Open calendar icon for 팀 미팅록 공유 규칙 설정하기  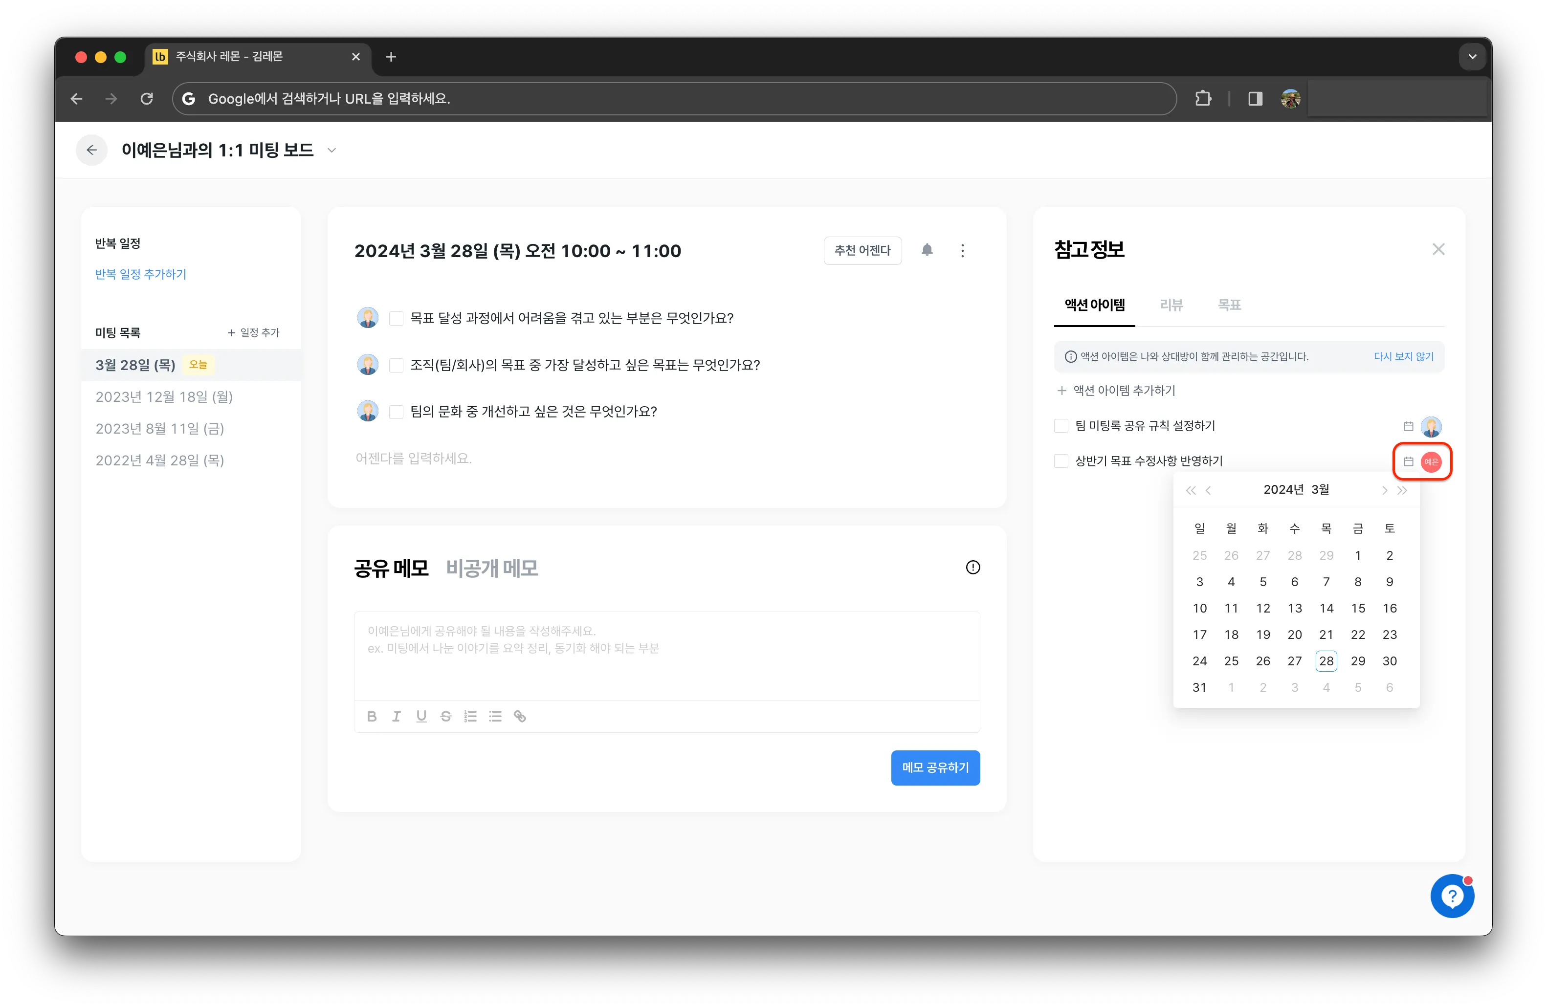(1408, 426)
